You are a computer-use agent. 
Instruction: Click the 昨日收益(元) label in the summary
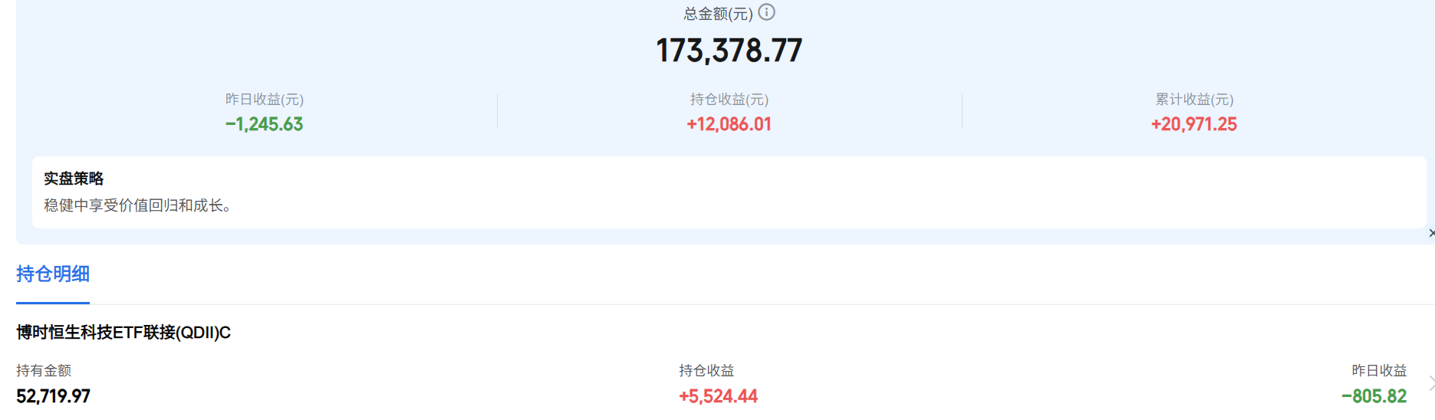[265, 100]
